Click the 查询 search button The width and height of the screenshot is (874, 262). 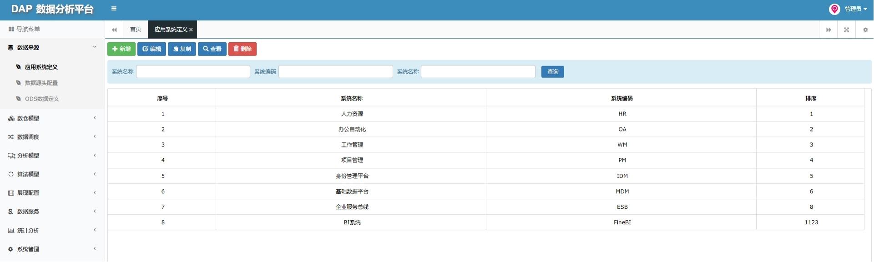pos(553,72)
